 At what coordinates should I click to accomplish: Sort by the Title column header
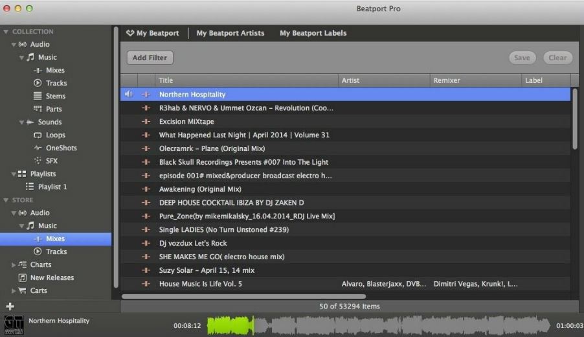point(247,80)
